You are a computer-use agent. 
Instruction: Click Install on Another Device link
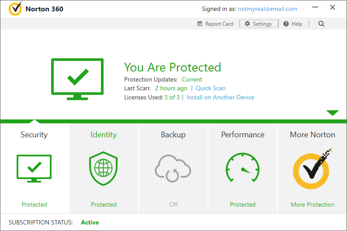click(220, 97)
